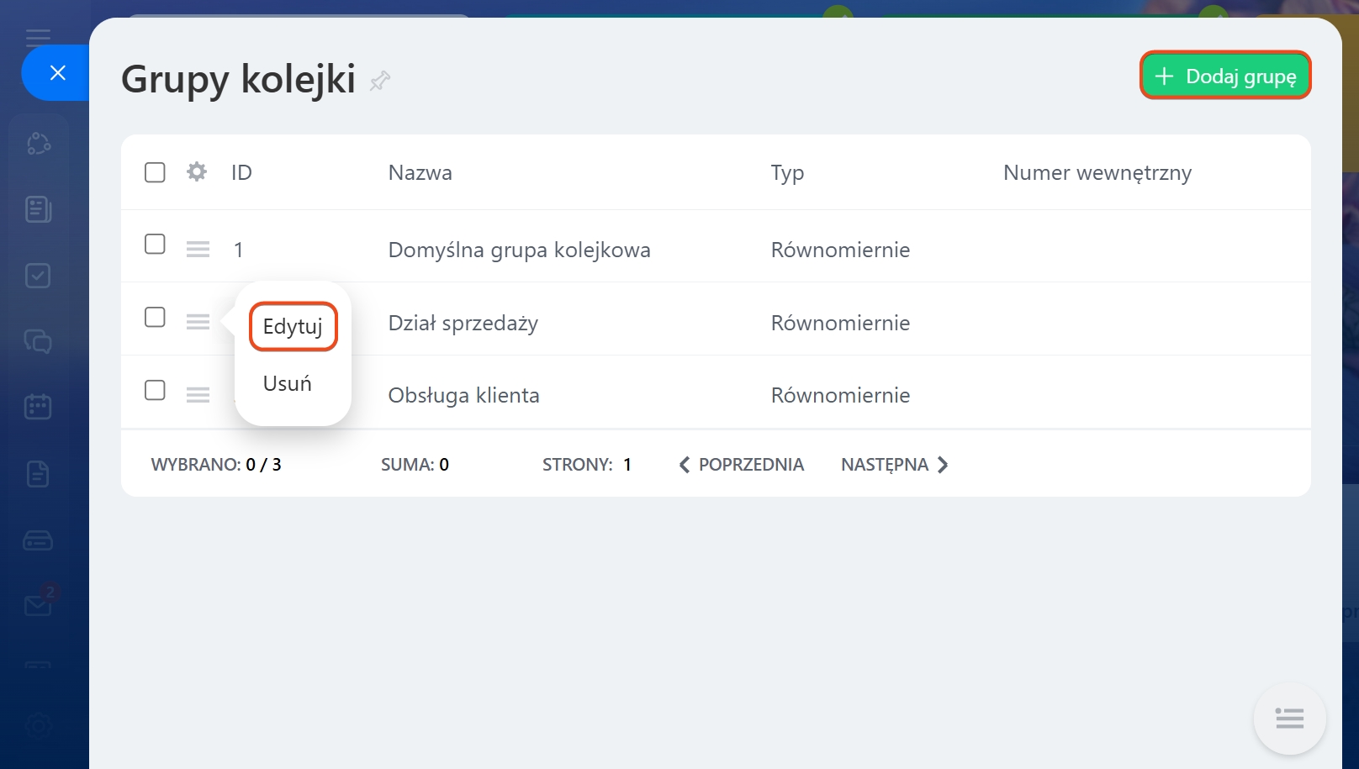Open grid settings gear icon in table header

point(197,172)
